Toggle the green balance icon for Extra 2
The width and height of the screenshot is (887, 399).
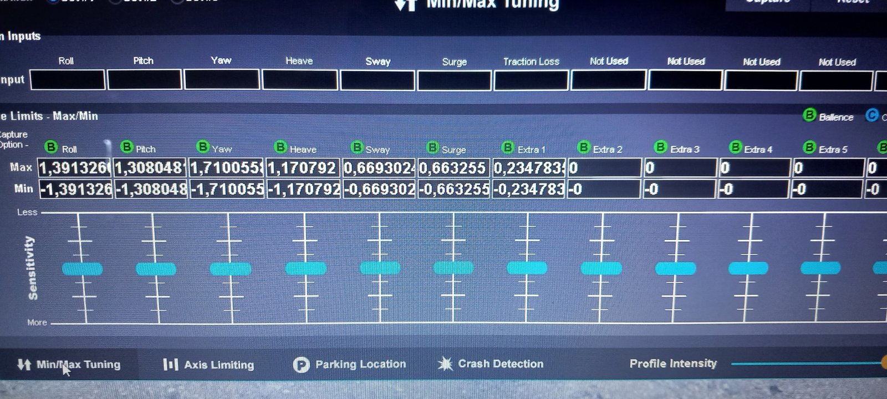point(583,147)
